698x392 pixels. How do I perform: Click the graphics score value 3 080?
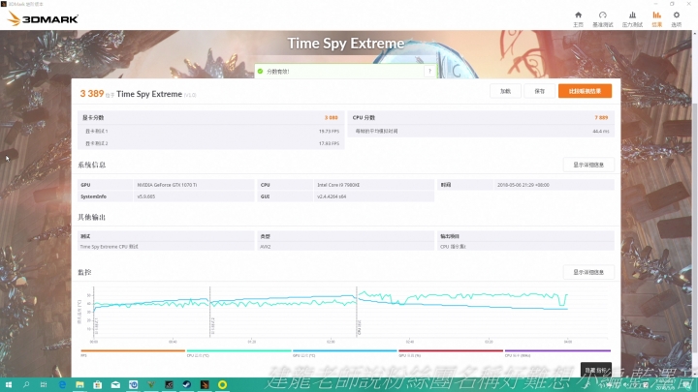331,118
